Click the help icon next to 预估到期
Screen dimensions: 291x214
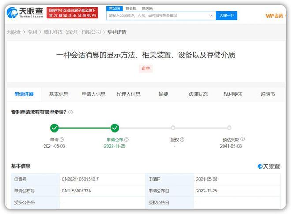[x=242, y=139]
